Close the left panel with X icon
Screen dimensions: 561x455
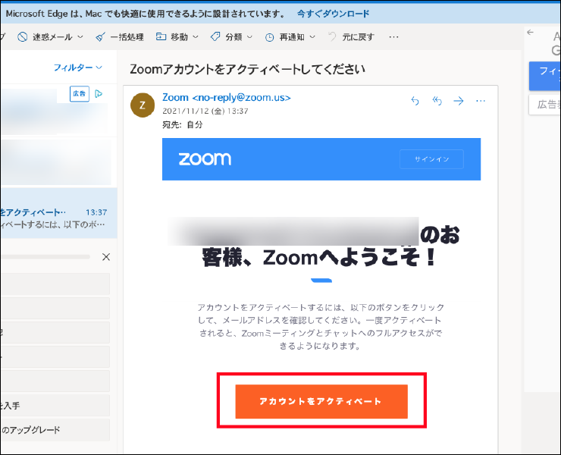(106, 257)
